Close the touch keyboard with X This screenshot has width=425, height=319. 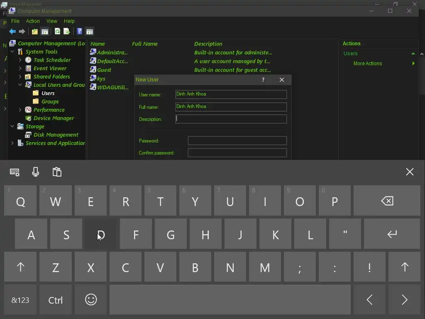click(410, 172)
